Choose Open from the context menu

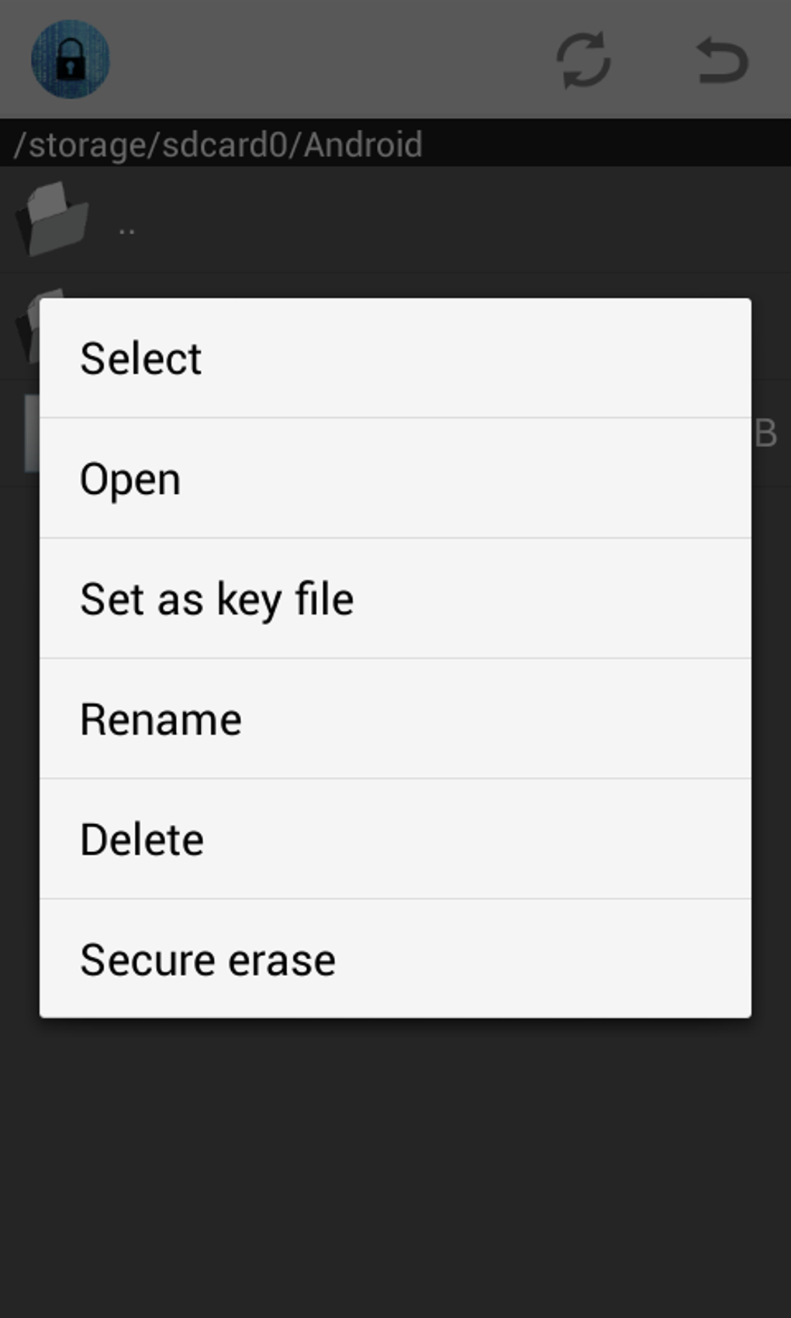130,478
